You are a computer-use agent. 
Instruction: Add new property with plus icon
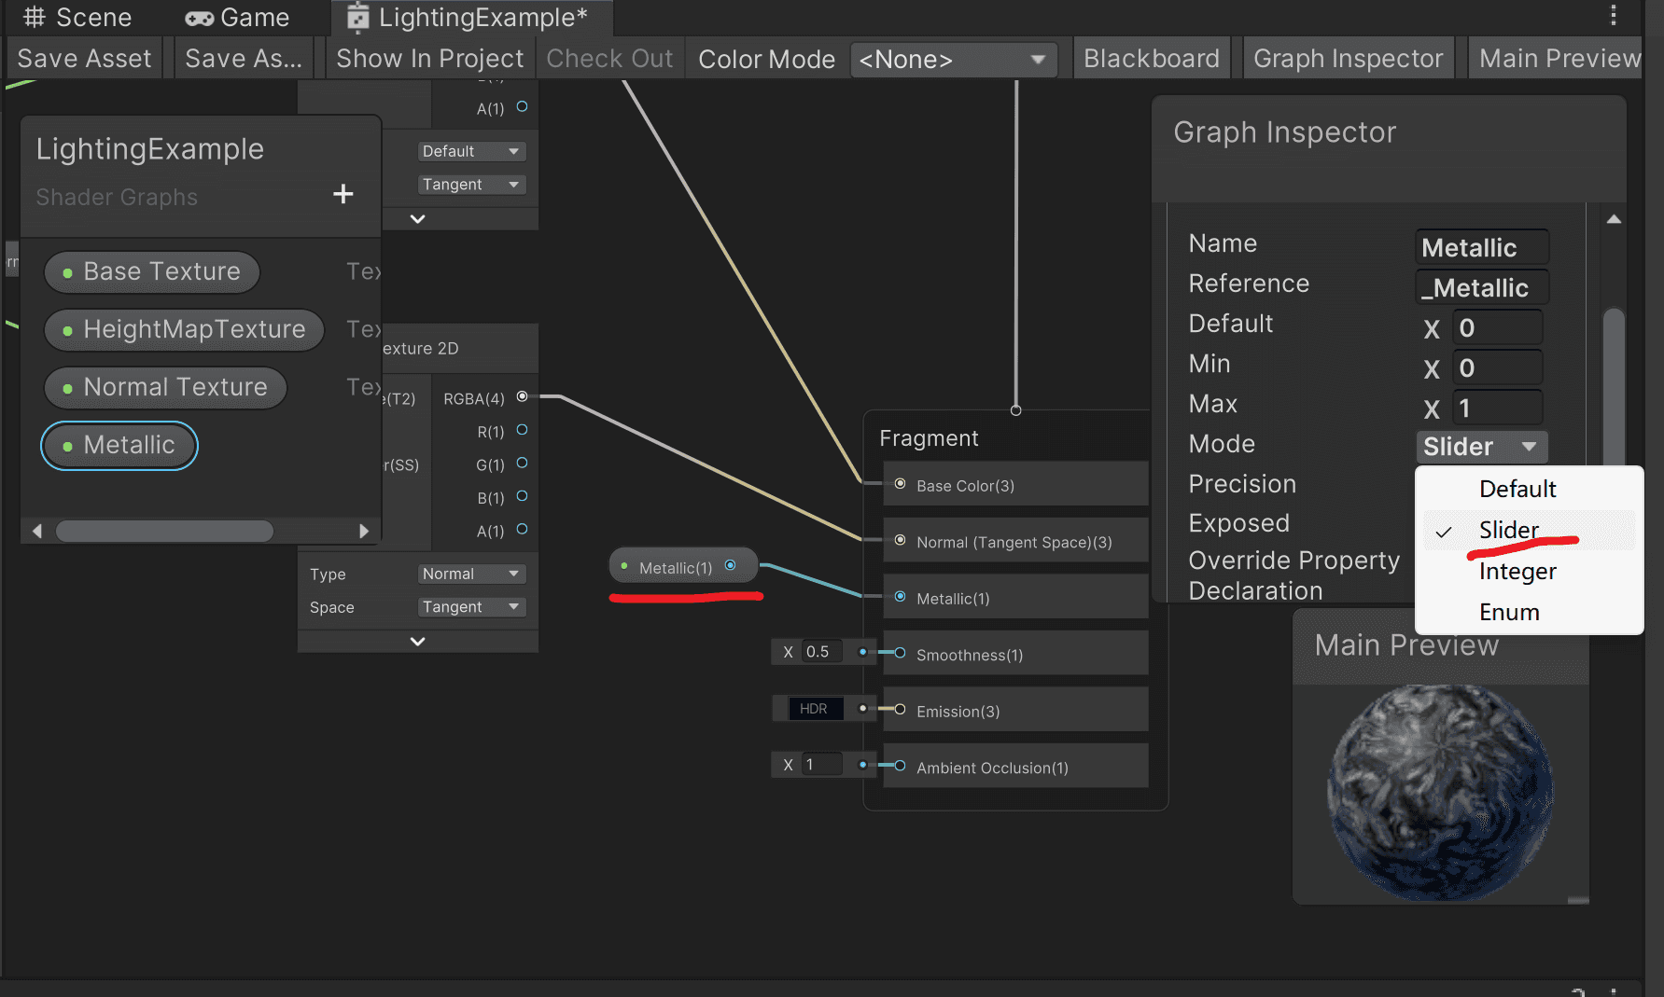(343, 194)
